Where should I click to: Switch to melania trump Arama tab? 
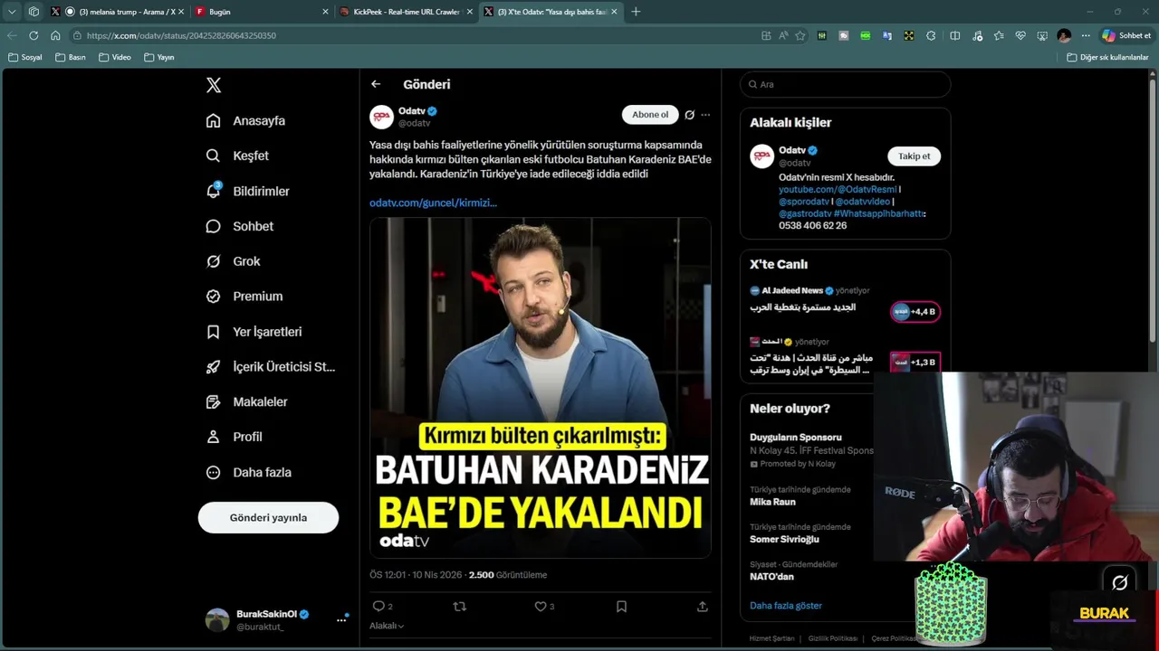pos(120,12)
